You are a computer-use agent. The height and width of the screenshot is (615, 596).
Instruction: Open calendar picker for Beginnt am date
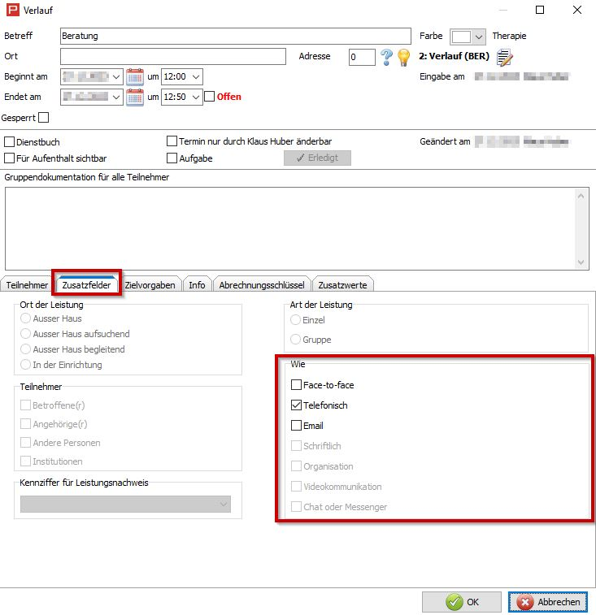135,77
